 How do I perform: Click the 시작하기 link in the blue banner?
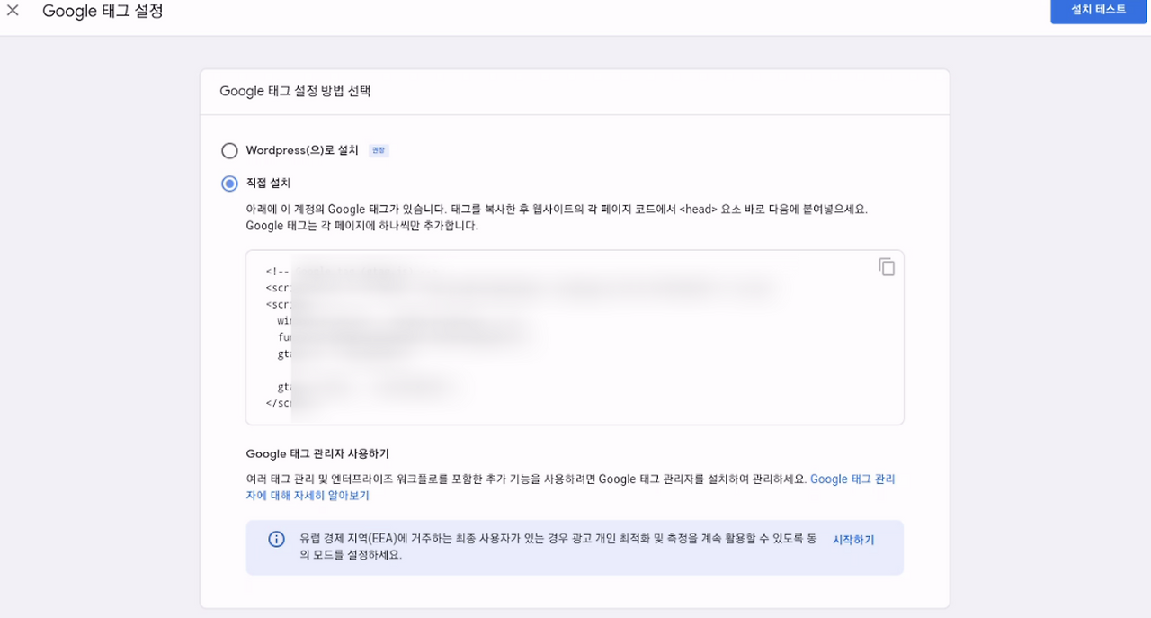tap(852, 539)
